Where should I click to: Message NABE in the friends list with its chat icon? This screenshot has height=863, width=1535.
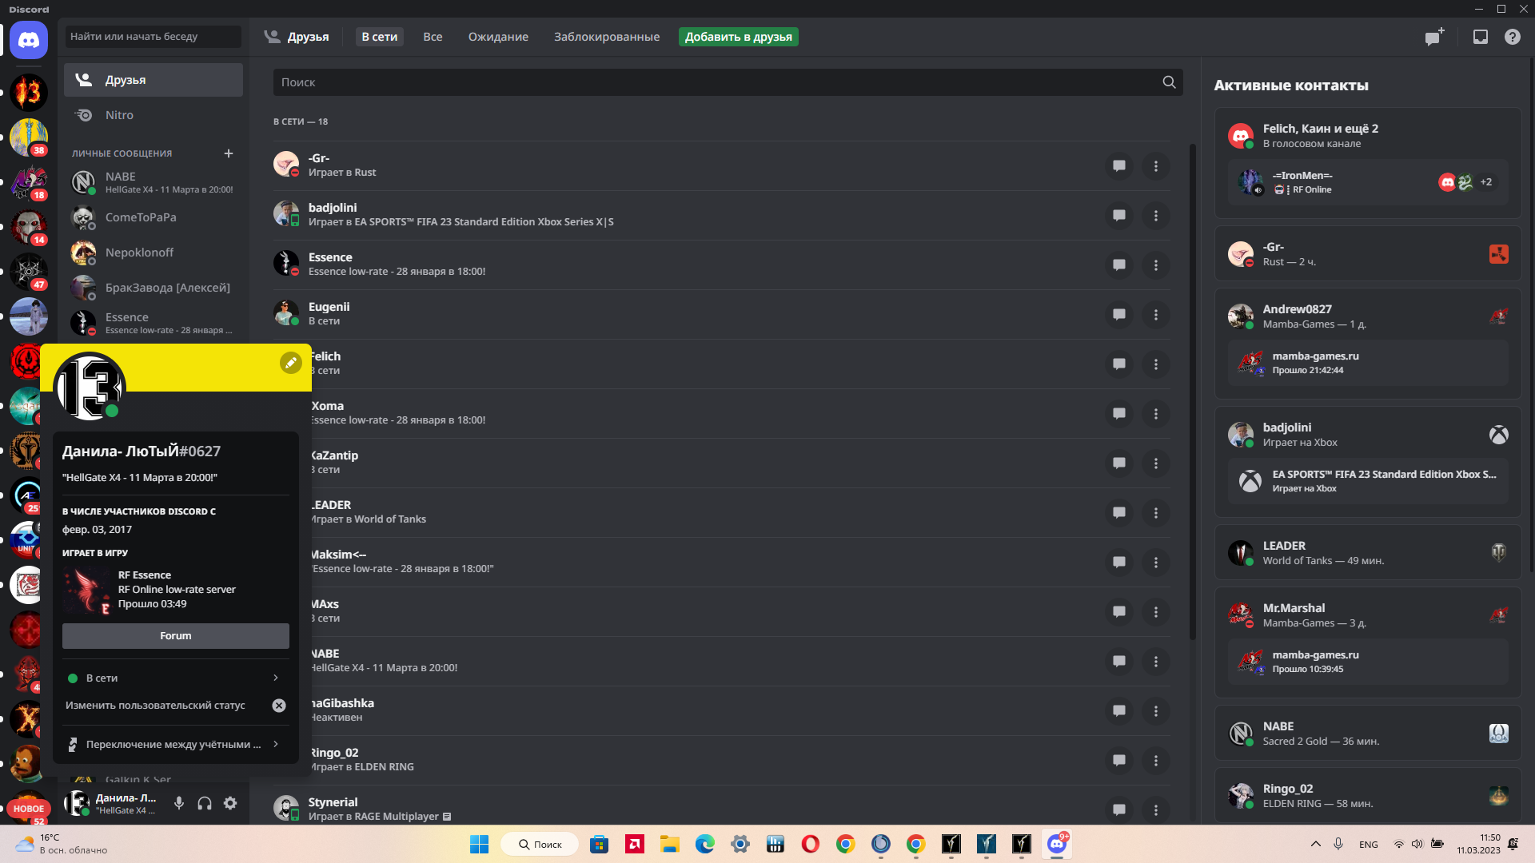pos(1119,662)
